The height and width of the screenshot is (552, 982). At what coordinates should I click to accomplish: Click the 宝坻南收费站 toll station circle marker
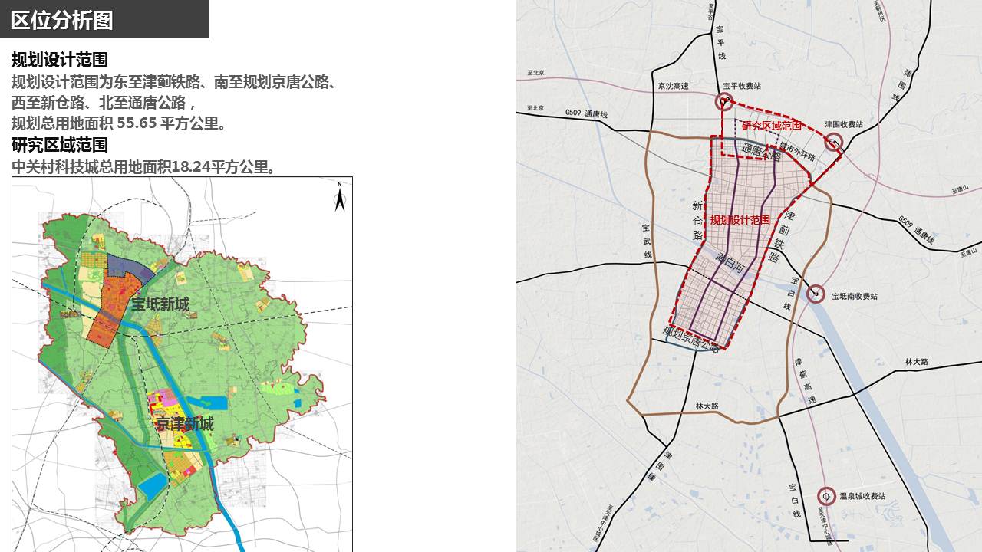[x=816, y=294]
